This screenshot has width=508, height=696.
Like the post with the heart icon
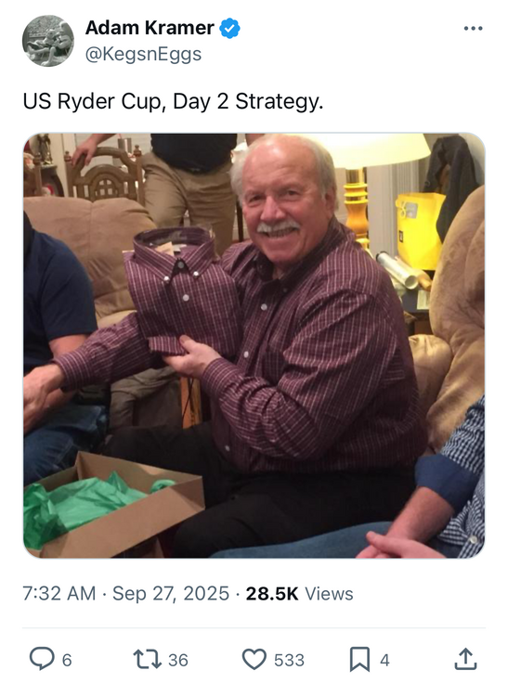254,659
